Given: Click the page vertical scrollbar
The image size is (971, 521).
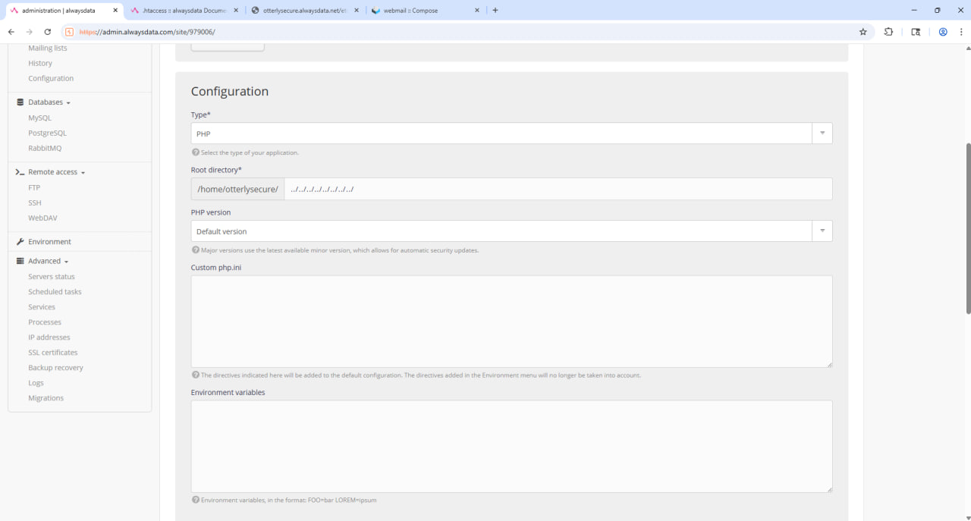Looking at the screenshot, I should pyautogui.click(x=967, y=228).
